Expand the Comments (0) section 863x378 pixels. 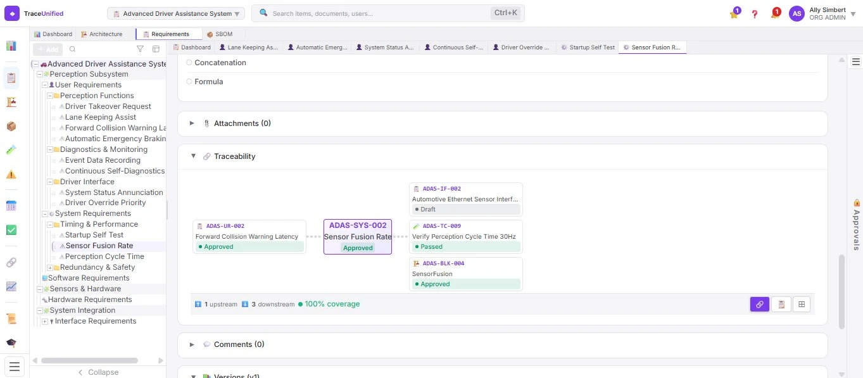[x=192, y=344]
